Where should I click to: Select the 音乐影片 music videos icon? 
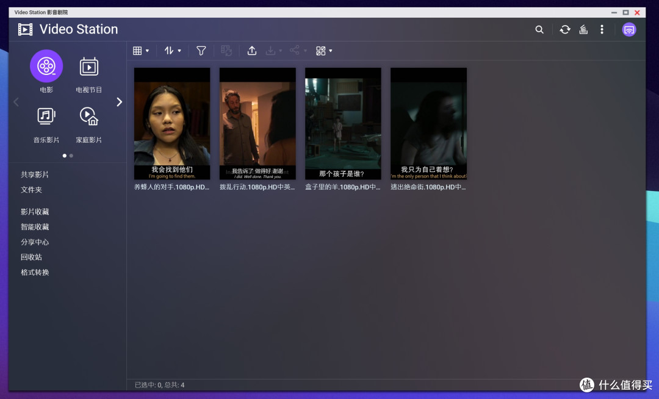point(46,116)
